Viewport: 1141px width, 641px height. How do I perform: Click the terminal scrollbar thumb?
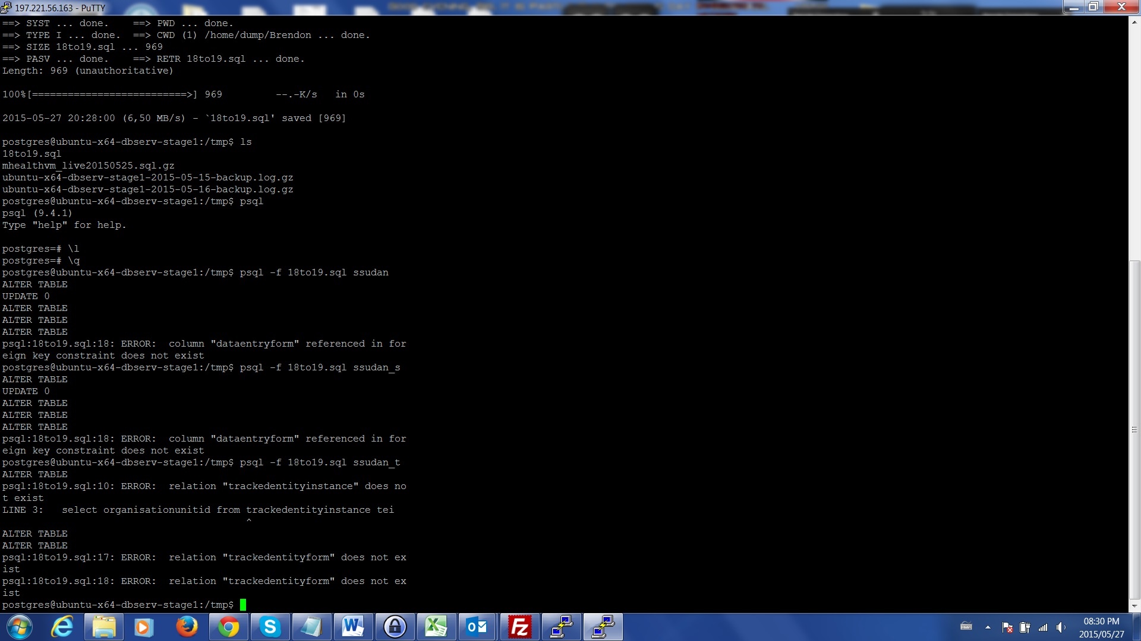click(x=1134, y=430)
